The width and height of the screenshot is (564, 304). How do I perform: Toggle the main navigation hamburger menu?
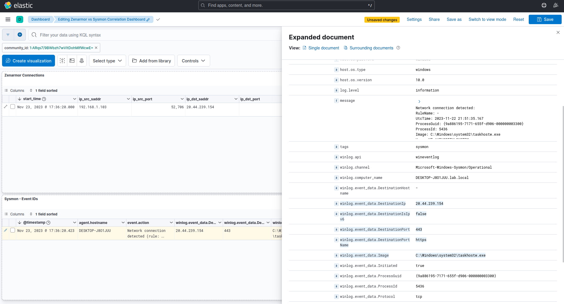click(x=8, y=19)
